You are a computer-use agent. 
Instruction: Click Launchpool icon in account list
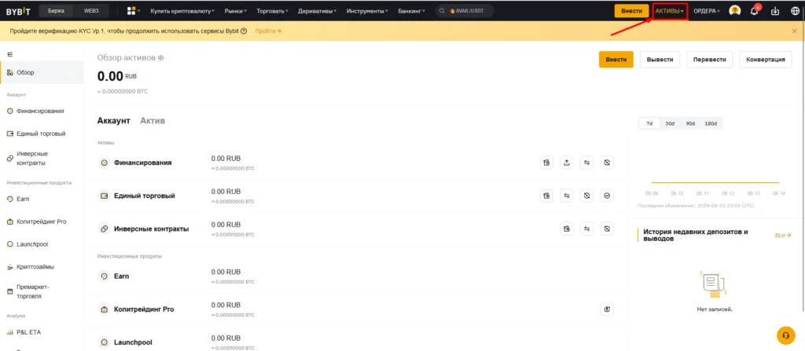coord(105,342)
